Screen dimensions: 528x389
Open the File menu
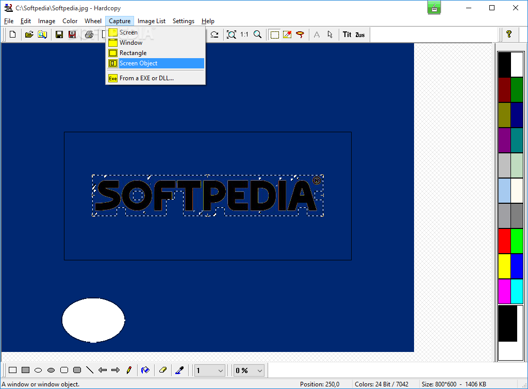click(9, 21)
